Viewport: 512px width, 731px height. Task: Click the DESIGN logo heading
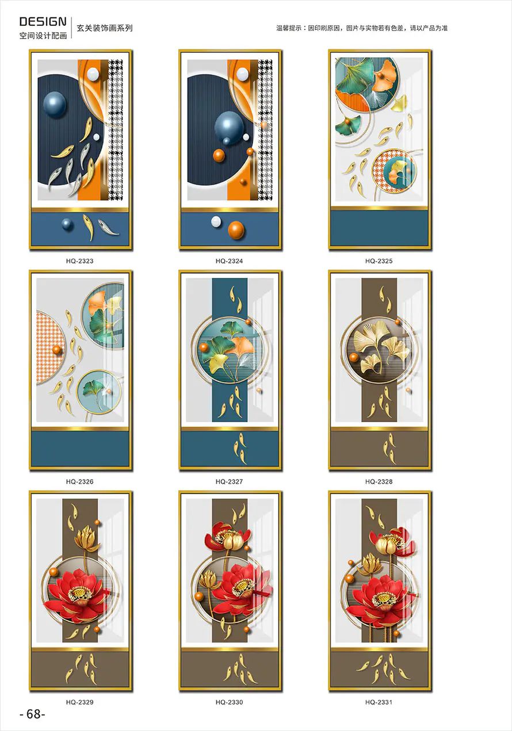43,22
